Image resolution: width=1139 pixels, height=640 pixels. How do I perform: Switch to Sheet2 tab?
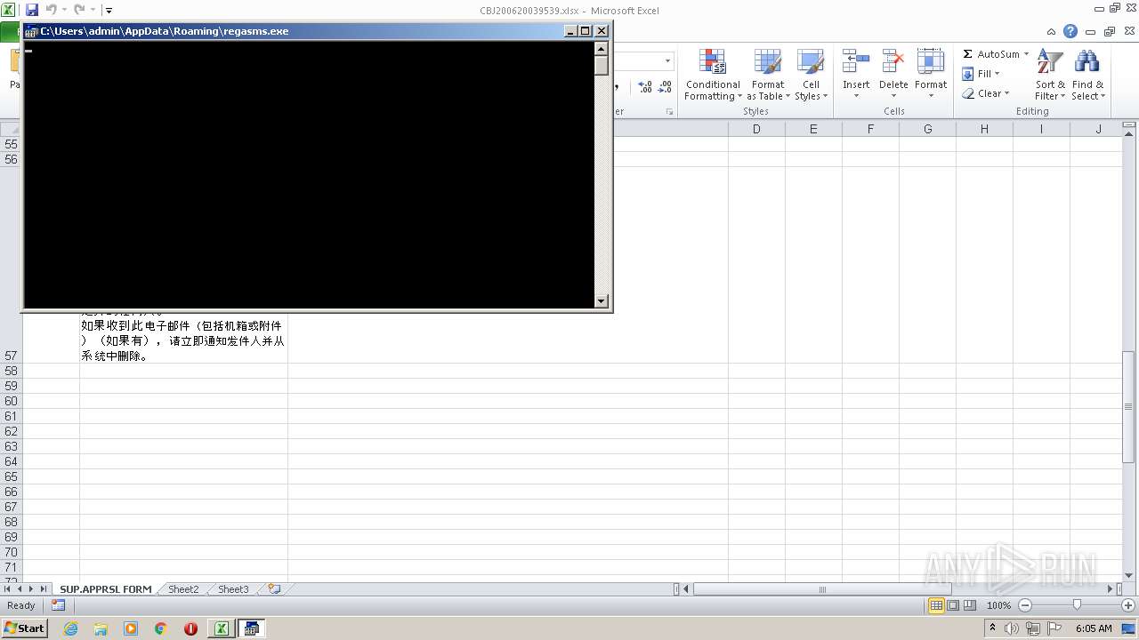(183, 588)
